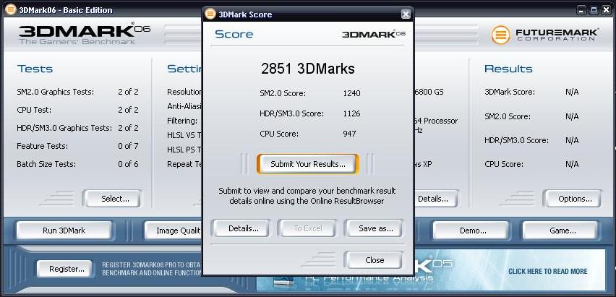Click the 3DMark06 main window title icon
The image size is (616, 297).
point(11,10)
